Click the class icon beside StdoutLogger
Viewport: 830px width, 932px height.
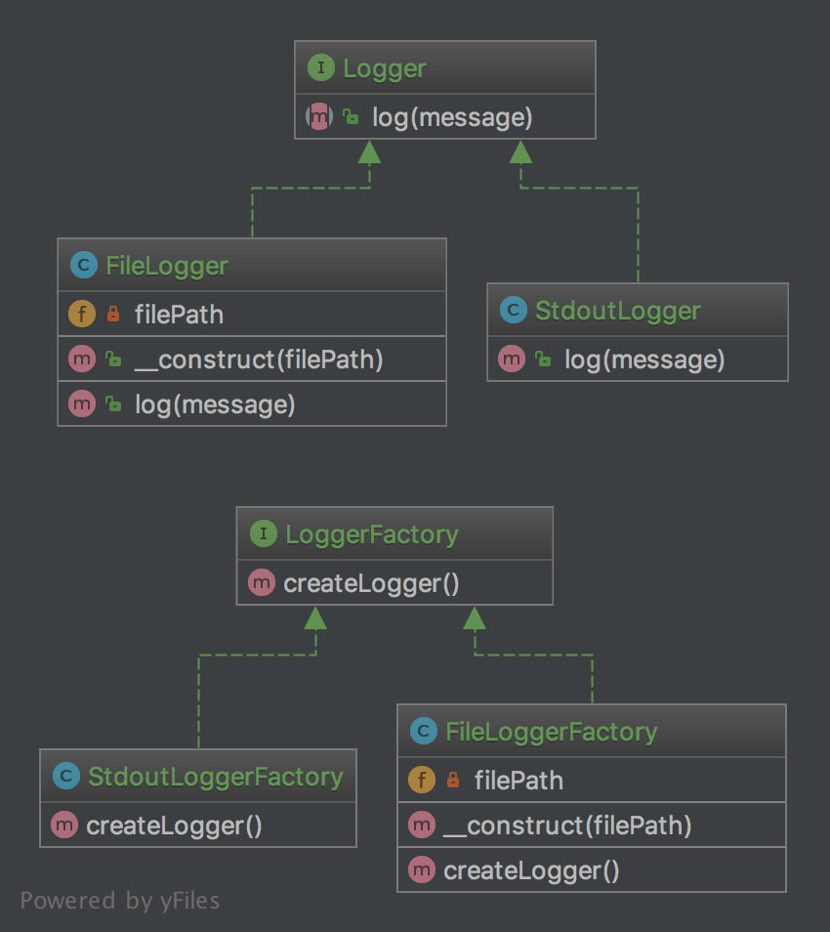pyautogui.click(x=514, y=310)
